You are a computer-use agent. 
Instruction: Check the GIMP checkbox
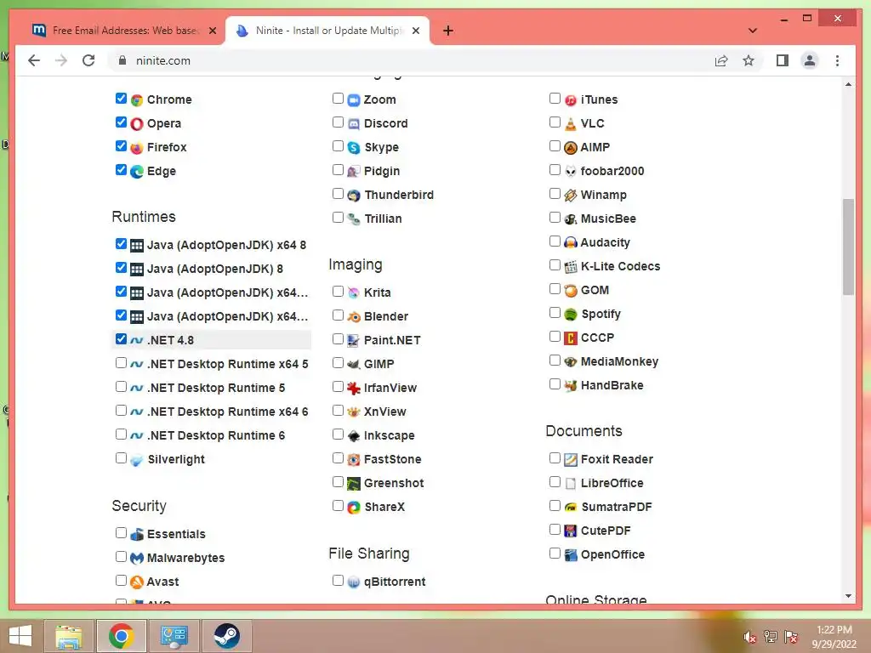pyautogui.click(x=338, y=362)
